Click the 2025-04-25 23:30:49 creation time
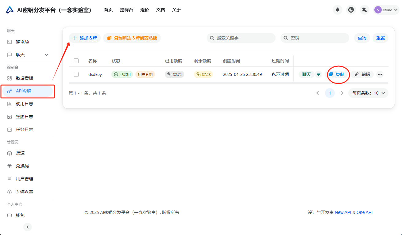This screenshot has height=235, width=402. [x=242, y=74]
